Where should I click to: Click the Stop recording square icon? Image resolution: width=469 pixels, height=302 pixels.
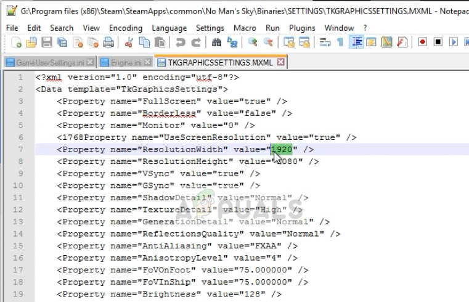click(x=438, y=43)
